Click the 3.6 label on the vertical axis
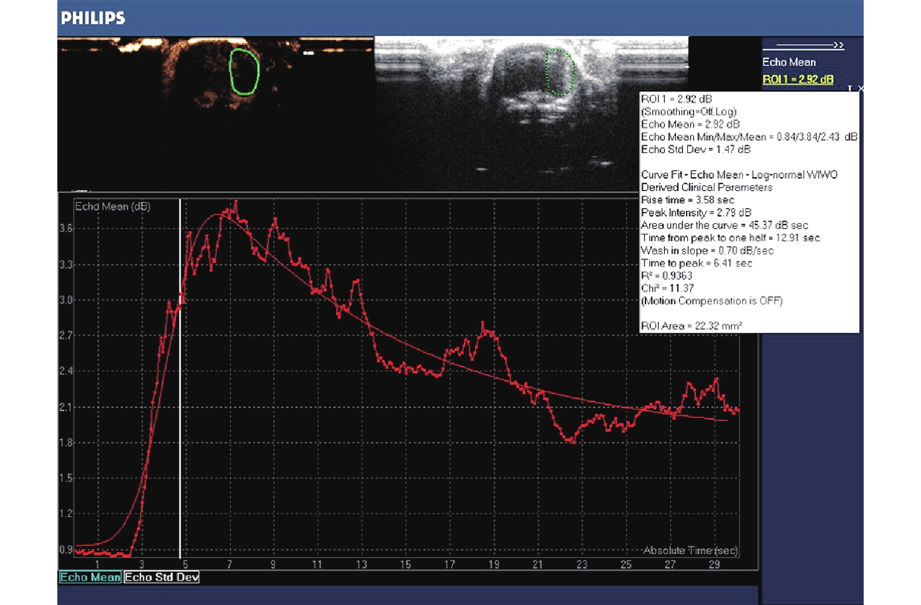The image size is (921, 605). coord(66,229)
